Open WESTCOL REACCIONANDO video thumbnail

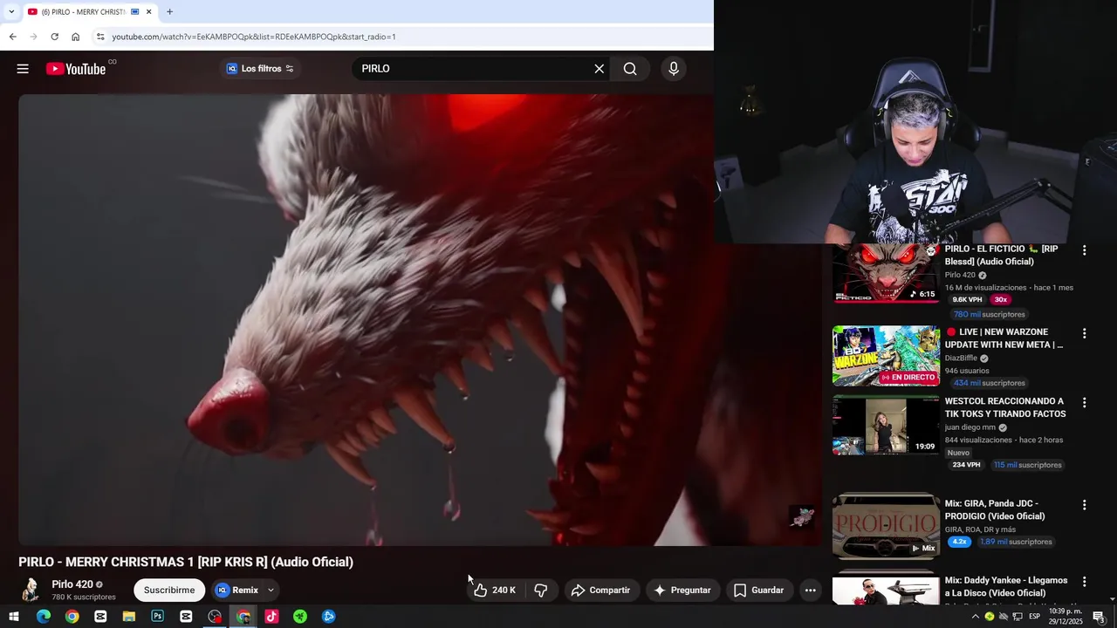click(x=886, y=426)
